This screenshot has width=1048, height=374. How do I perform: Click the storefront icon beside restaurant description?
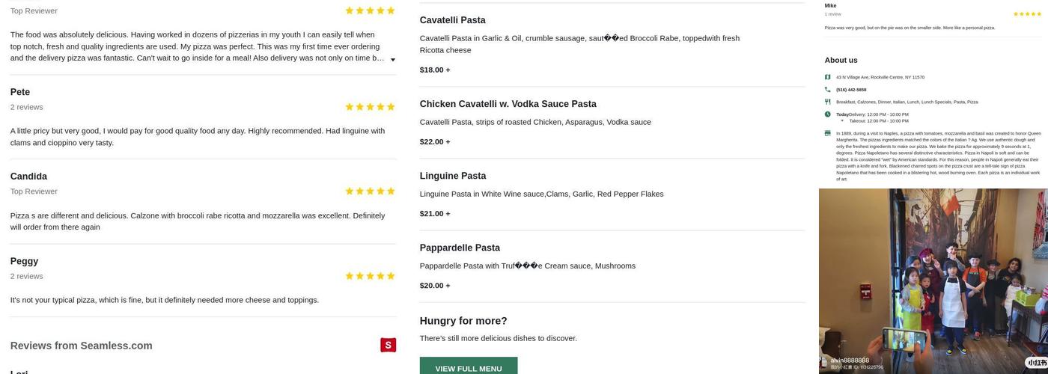coord(827,133)
